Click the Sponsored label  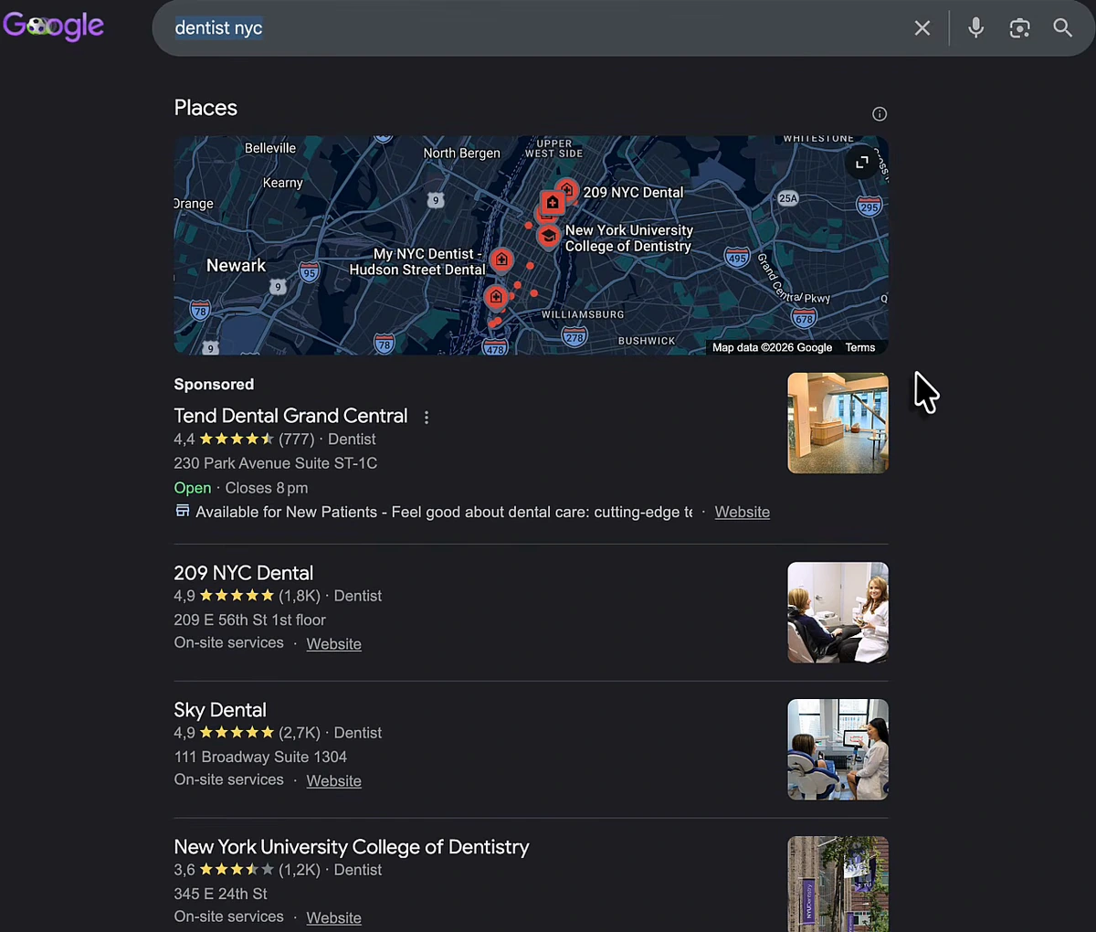[x=214, y=385]
